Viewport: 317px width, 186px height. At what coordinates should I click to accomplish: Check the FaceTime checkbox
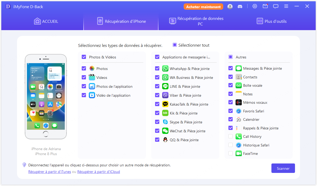point(231,154)
